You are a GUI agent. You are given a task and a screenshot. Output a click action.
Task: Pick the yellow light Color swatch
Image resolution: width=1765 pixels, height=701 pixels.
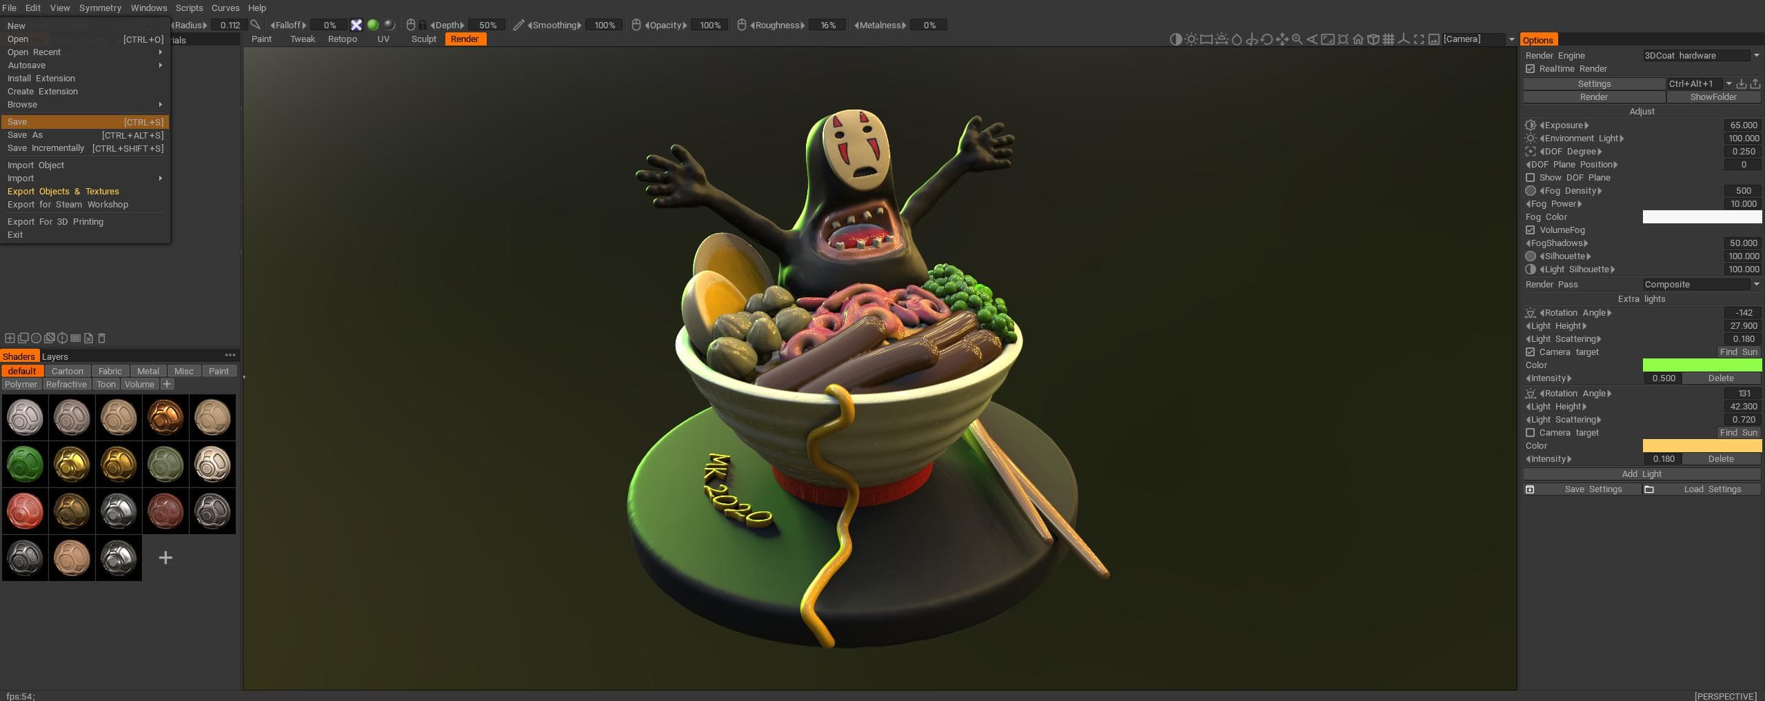coord(1702,446)
